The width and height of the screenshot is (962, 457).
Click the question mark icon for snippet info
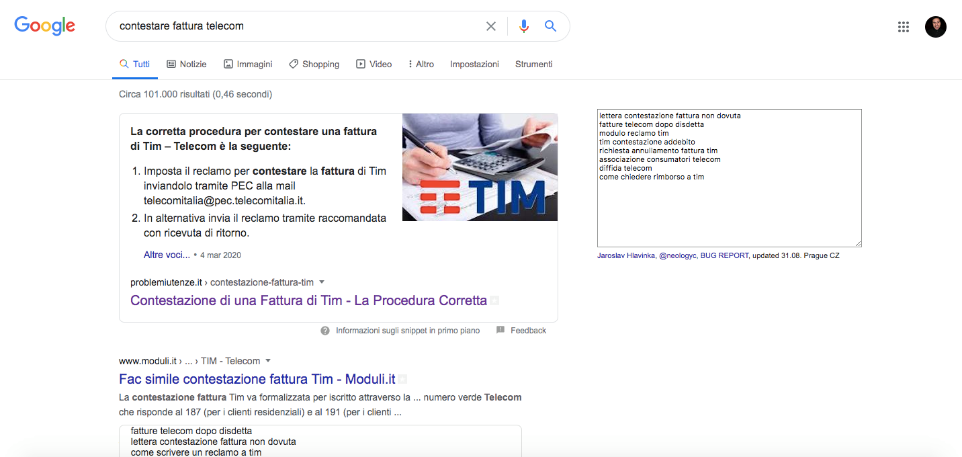325,331
